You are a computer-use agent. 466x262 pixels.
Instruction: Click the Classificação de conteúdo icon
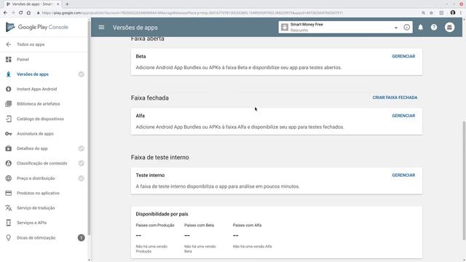click(8, 163)
